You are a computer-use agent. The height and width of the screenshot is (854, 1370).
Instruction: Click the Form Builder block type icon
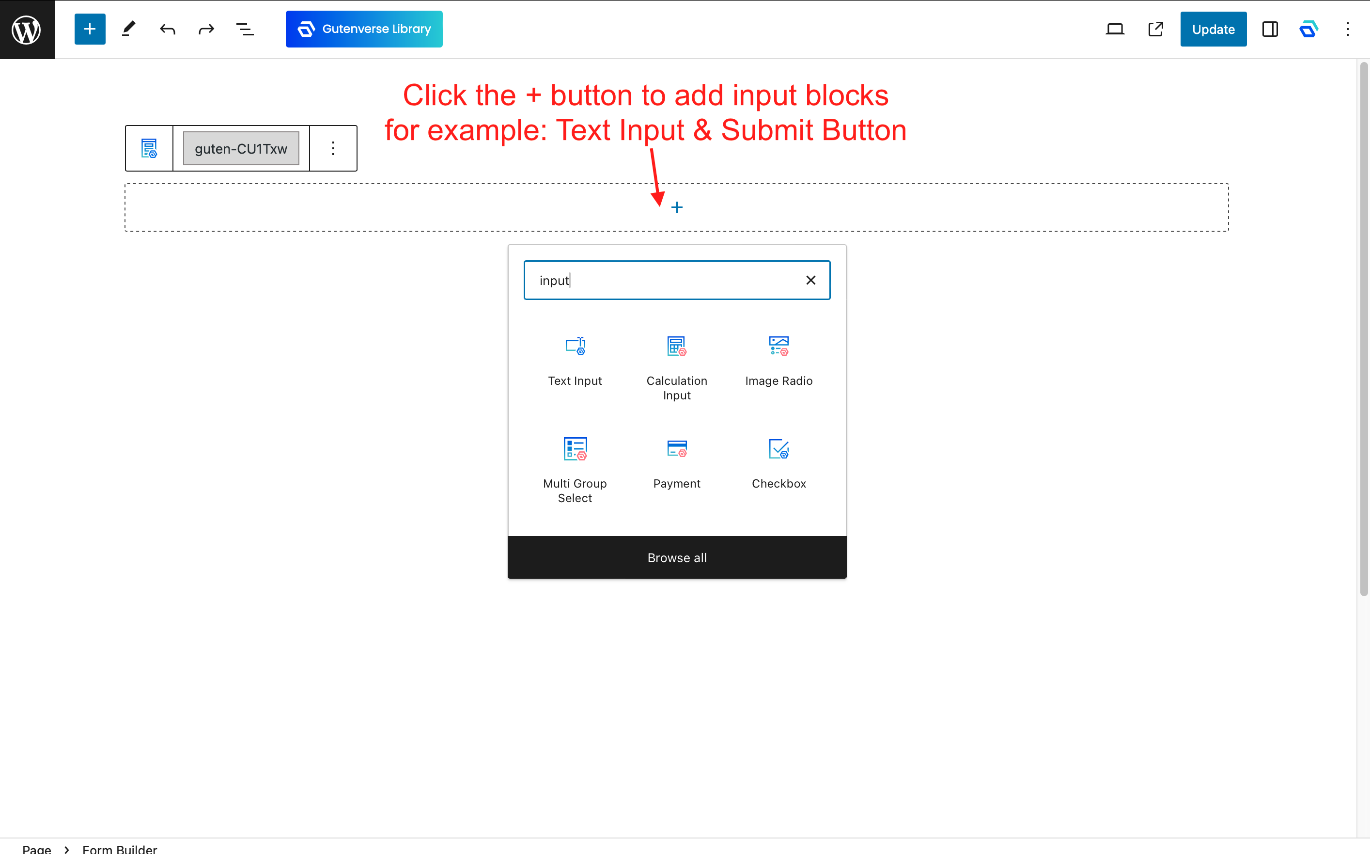(149, 148)
